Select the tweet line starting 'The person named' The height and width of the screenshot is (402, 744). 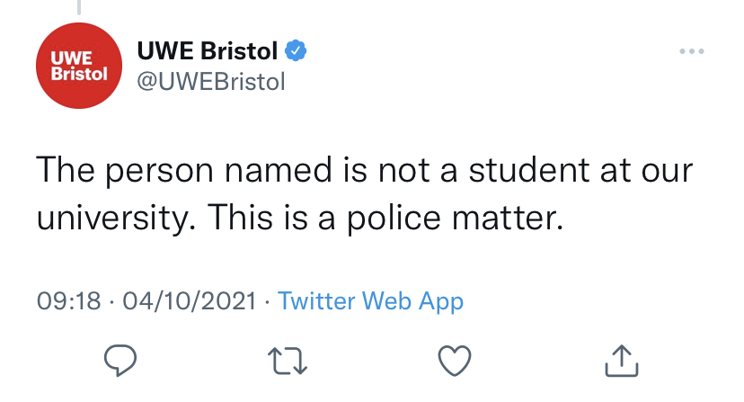click(365, 170)
